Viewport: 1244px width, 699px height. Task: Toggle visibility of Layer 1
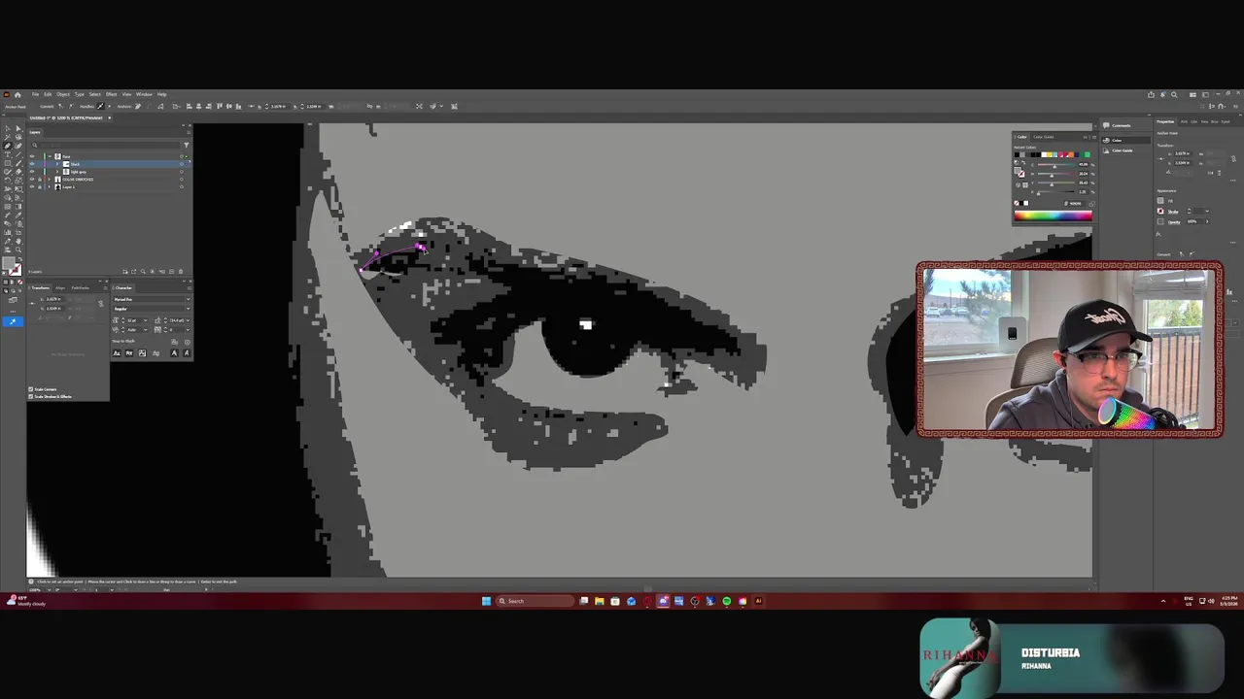pyautogui.click(x=32, y=186)
